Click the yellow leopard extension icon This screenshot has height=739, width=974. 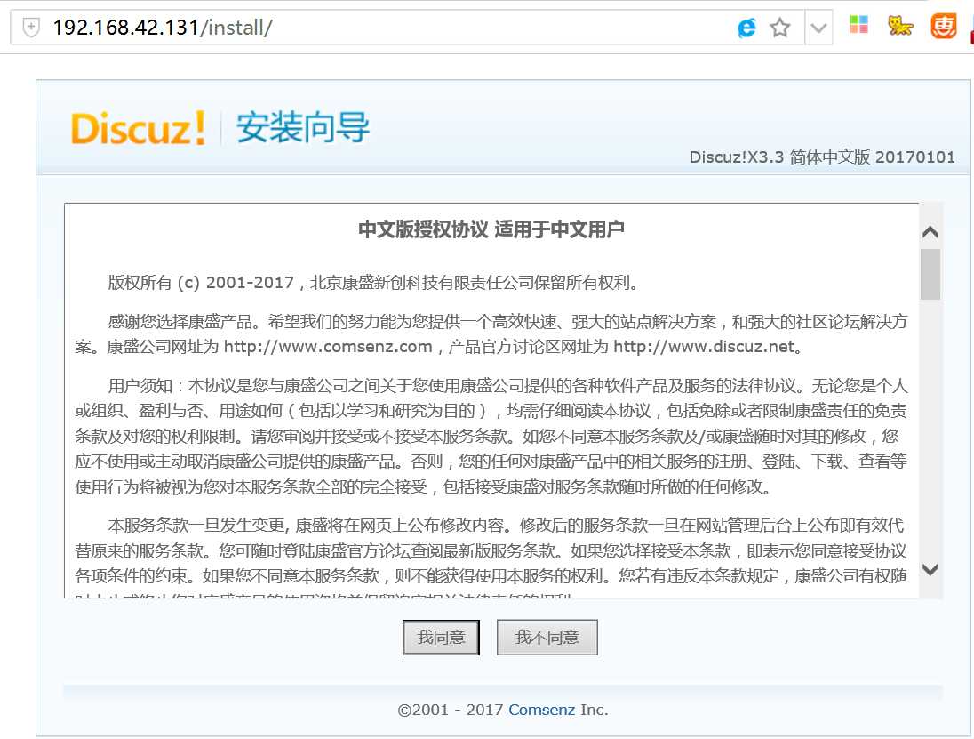(900, 26)
